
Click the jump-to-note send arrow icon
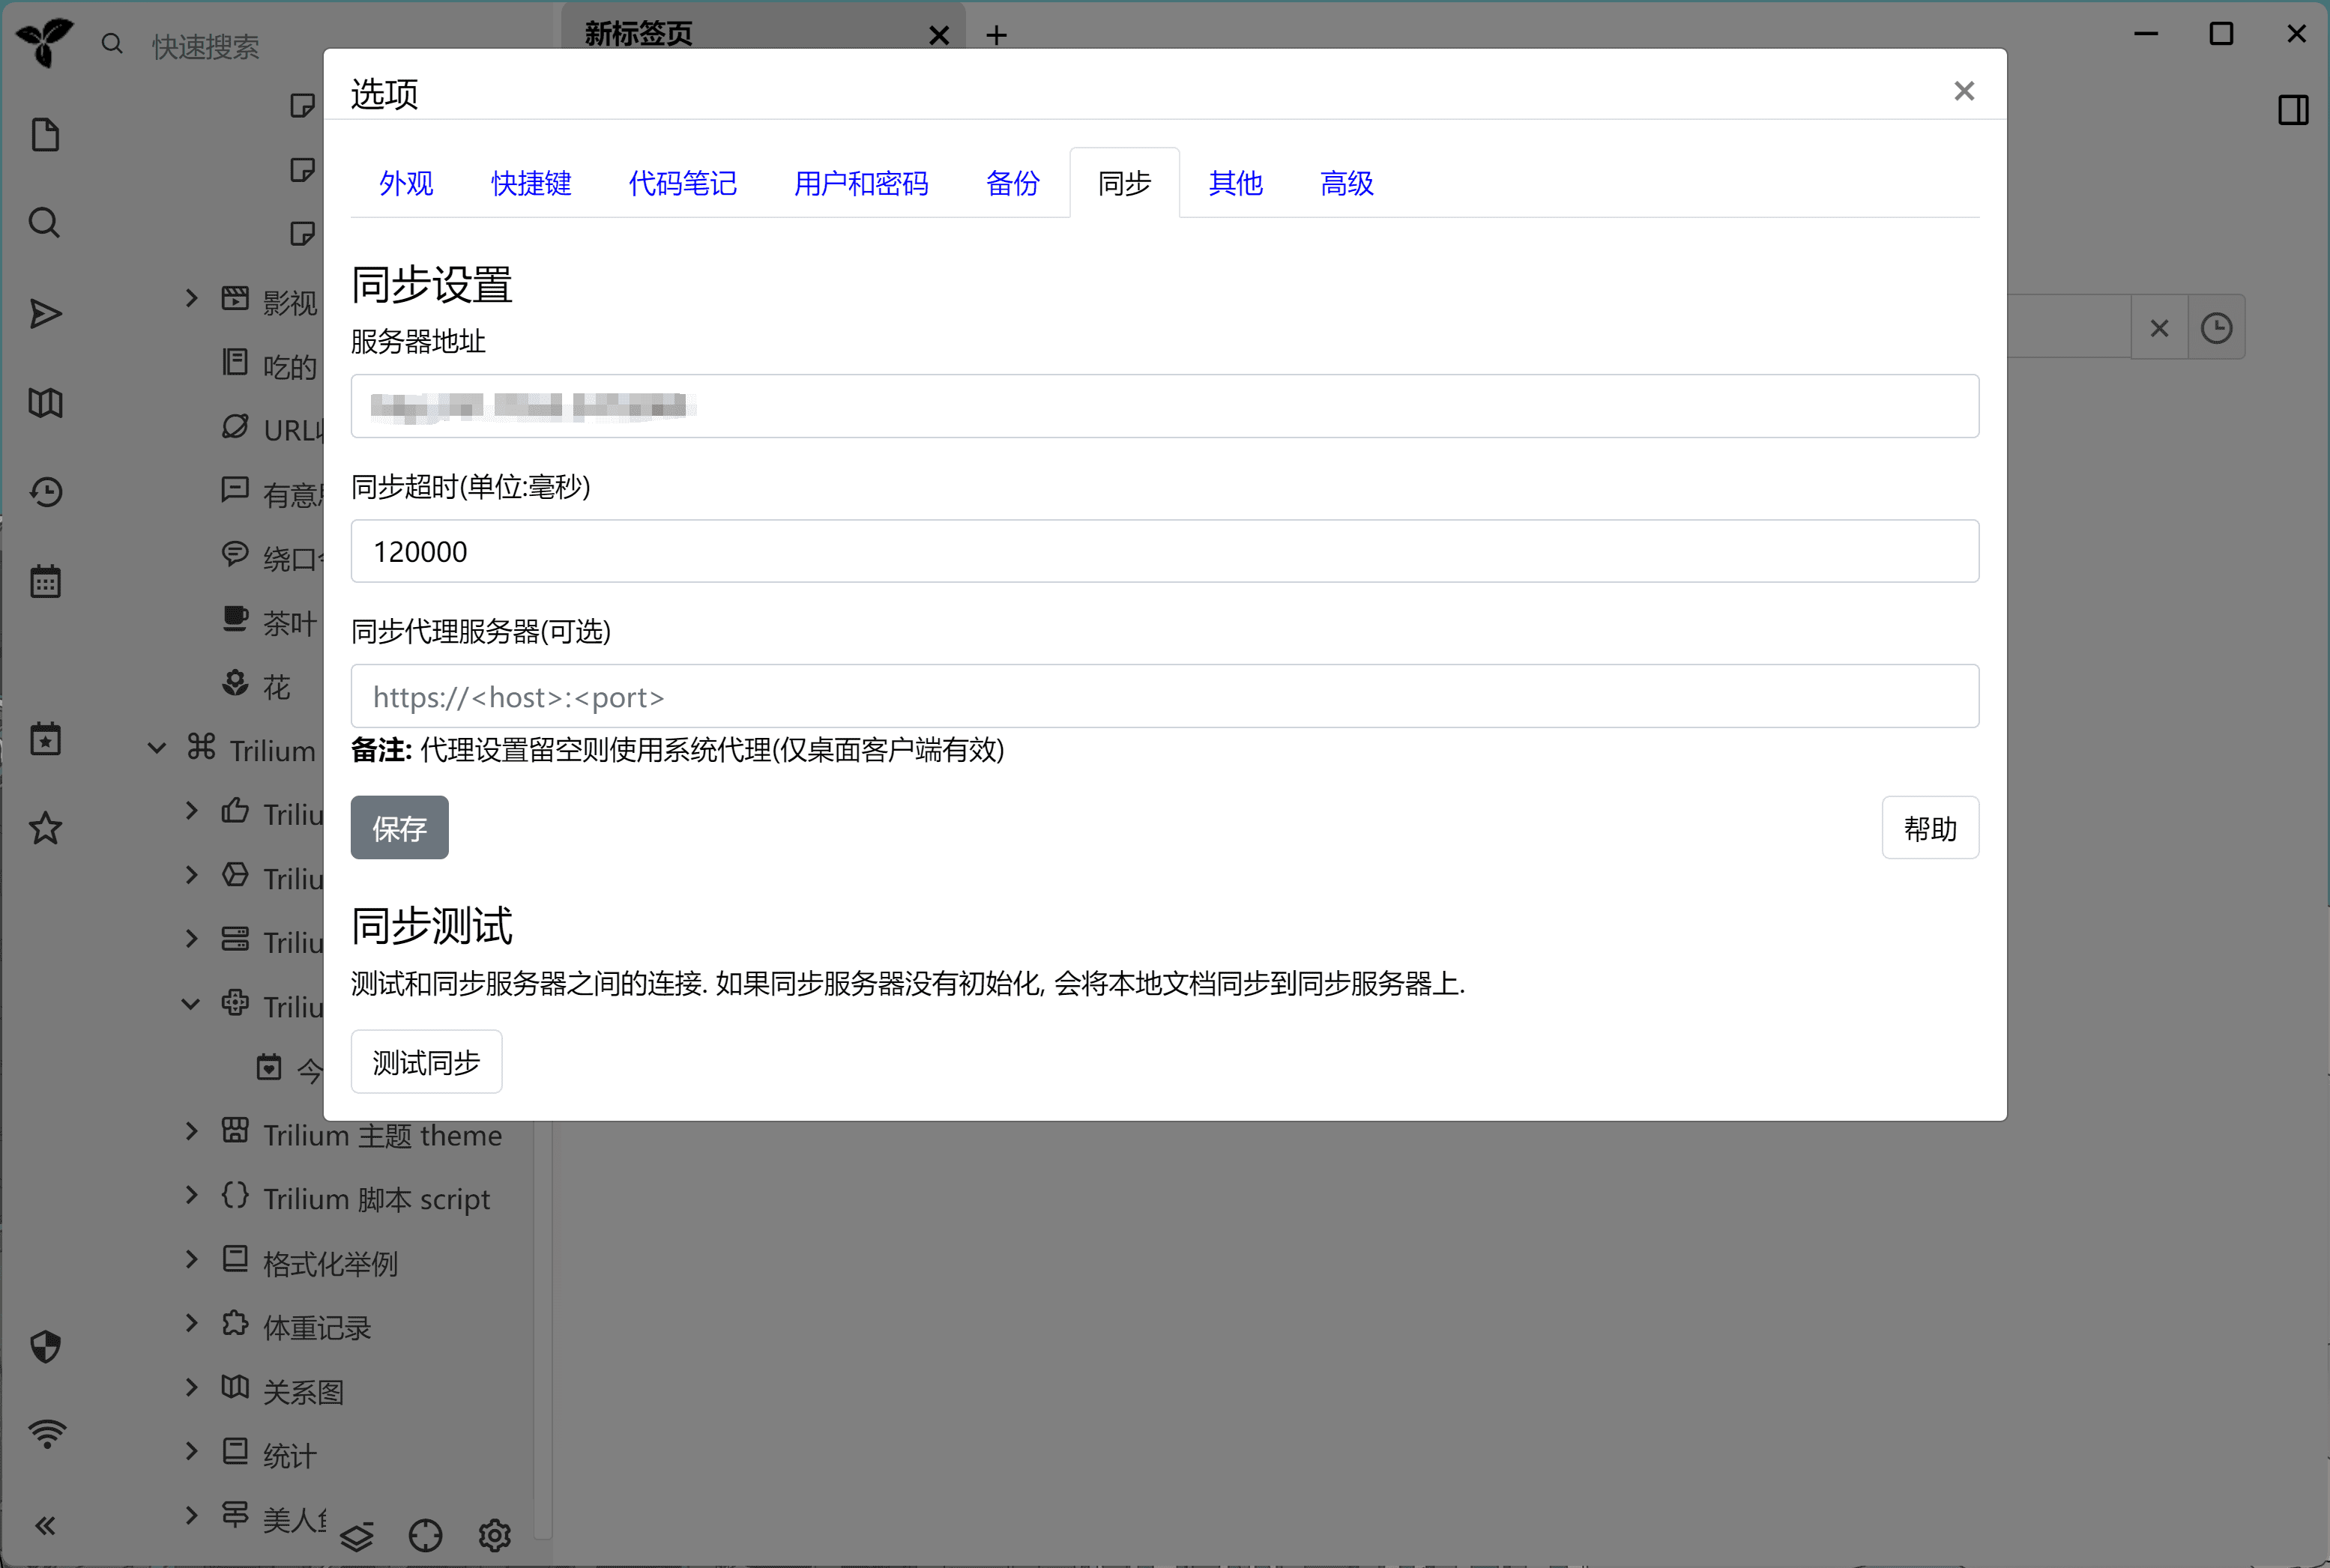pyautogui.click(x=46, y=314)
